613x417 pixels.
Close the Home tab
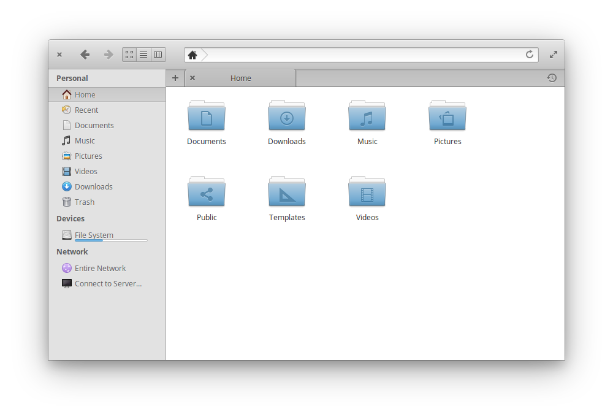192,78
